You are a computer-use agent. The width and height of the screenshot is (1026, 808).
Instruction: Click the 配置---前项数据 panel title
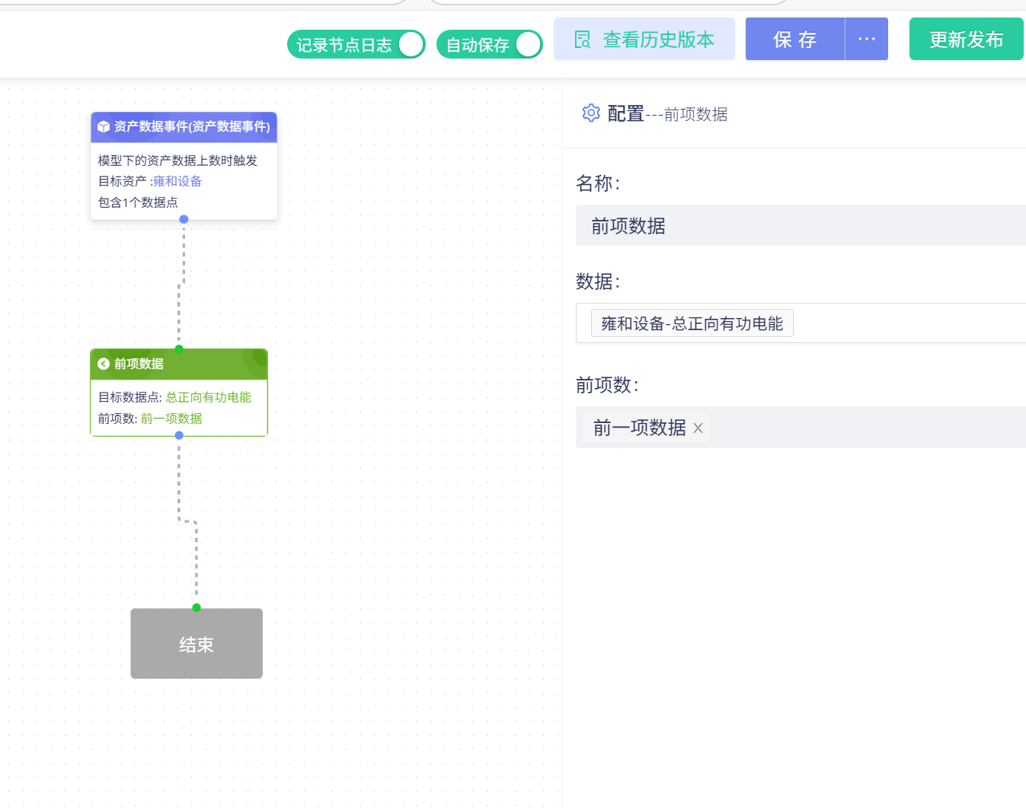667,114
